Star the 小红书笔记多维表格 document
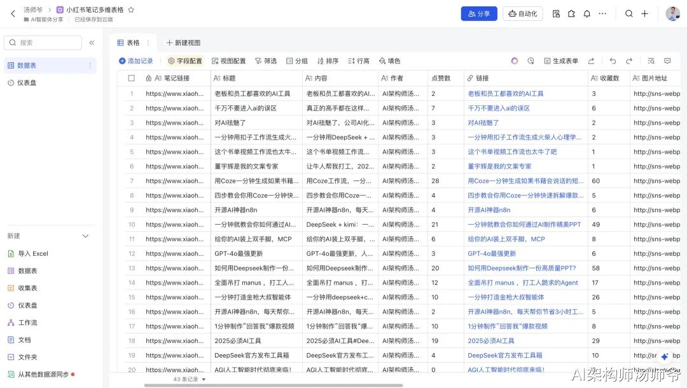The image size is (687, 388). point(130,10)
